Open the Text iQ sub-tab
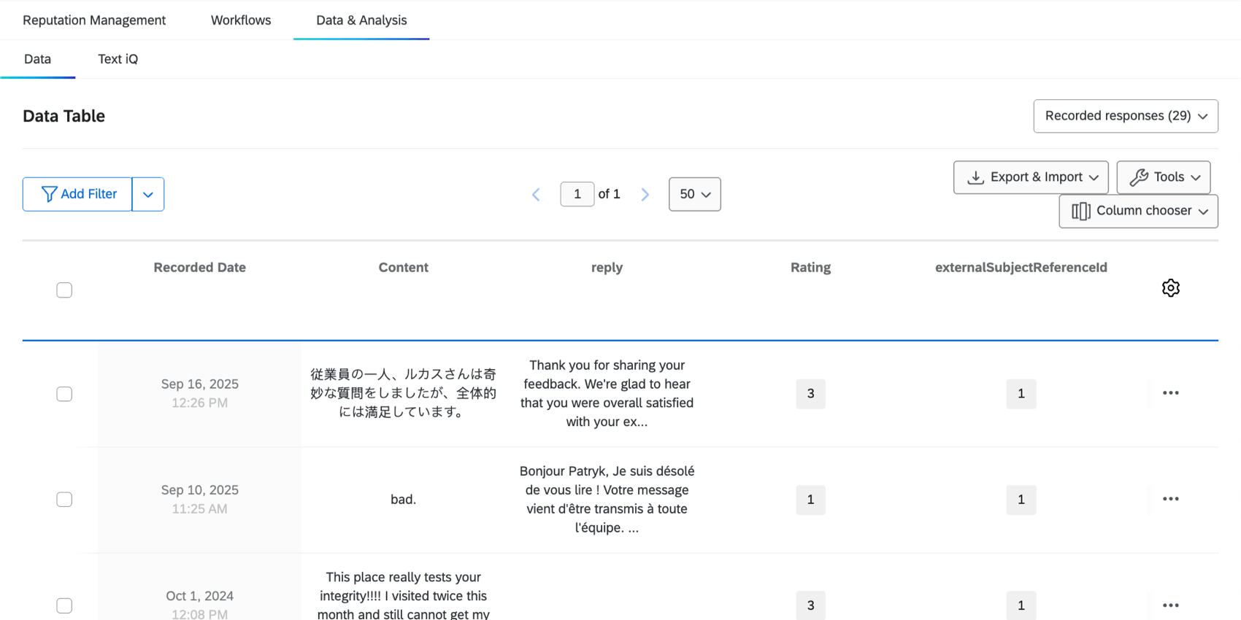Viewport: 1241px width, 620px height. (118, 59)
